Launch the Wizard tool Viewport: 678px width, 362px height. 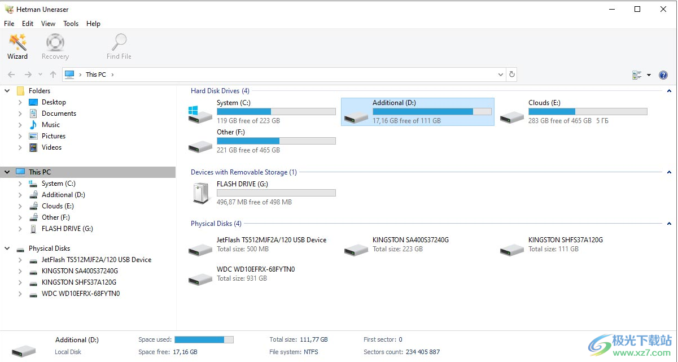17,43
